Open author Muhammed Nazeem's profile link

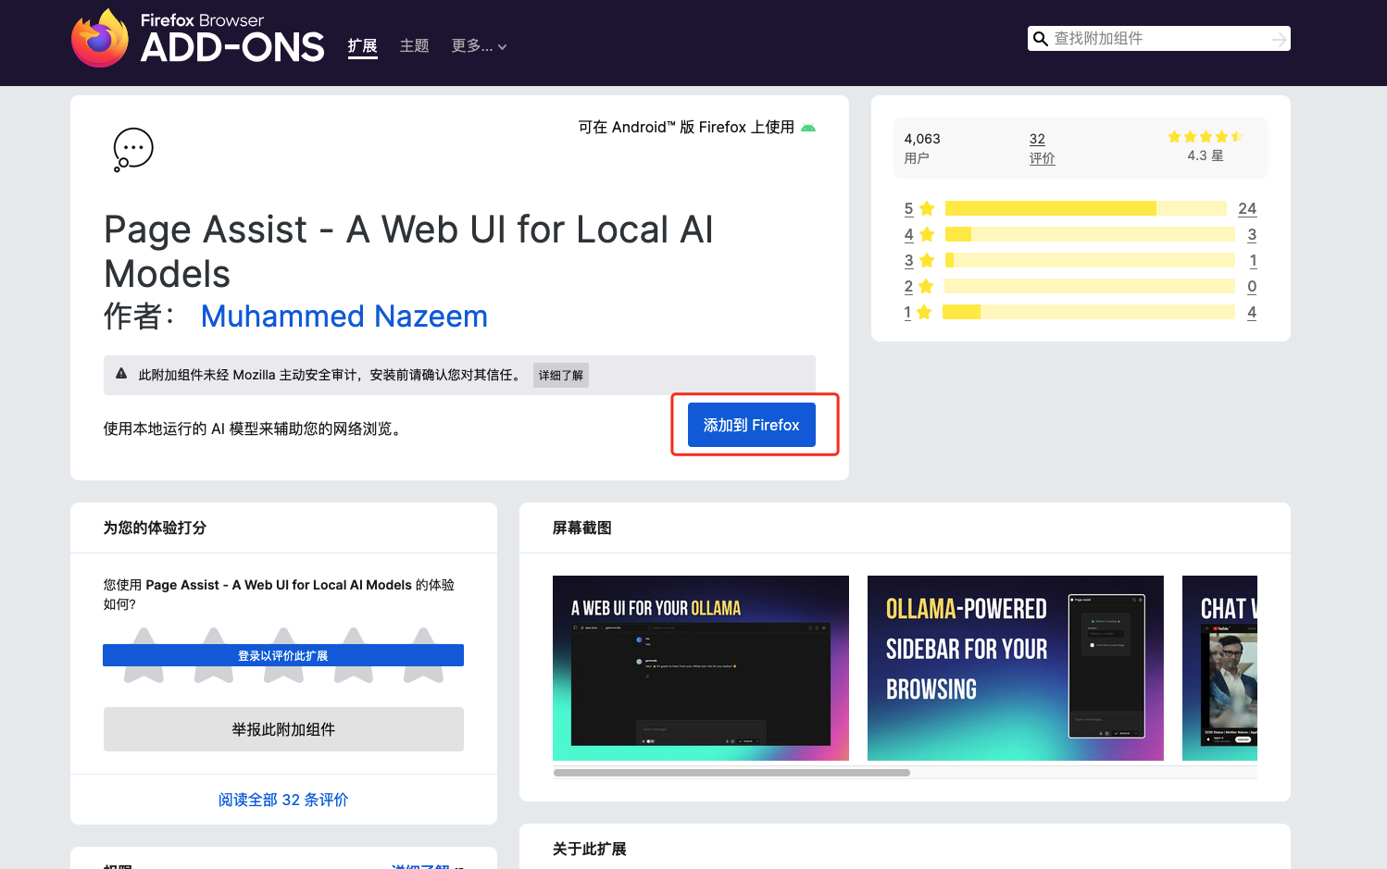(x=344, y=317)
